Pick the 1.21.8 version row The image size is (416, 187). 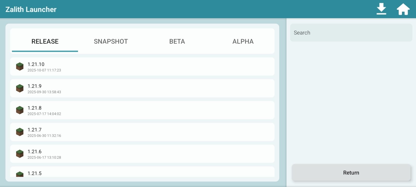point(142,110)
